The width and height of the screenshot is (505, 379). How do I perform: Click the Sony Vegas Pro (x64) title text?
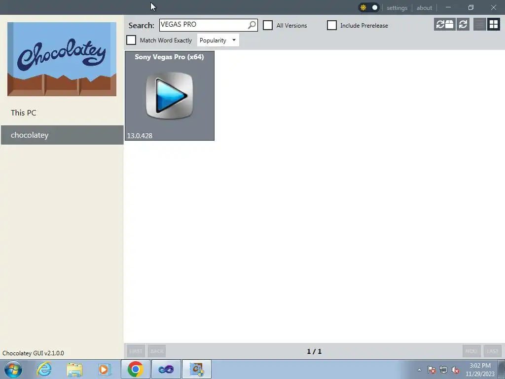click(x=170, y=57)
